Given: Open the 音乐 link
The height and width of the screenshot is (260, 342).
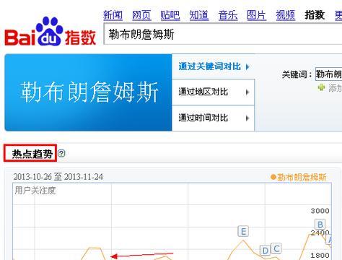Looking at the screenshot, I should coord(228,15).
